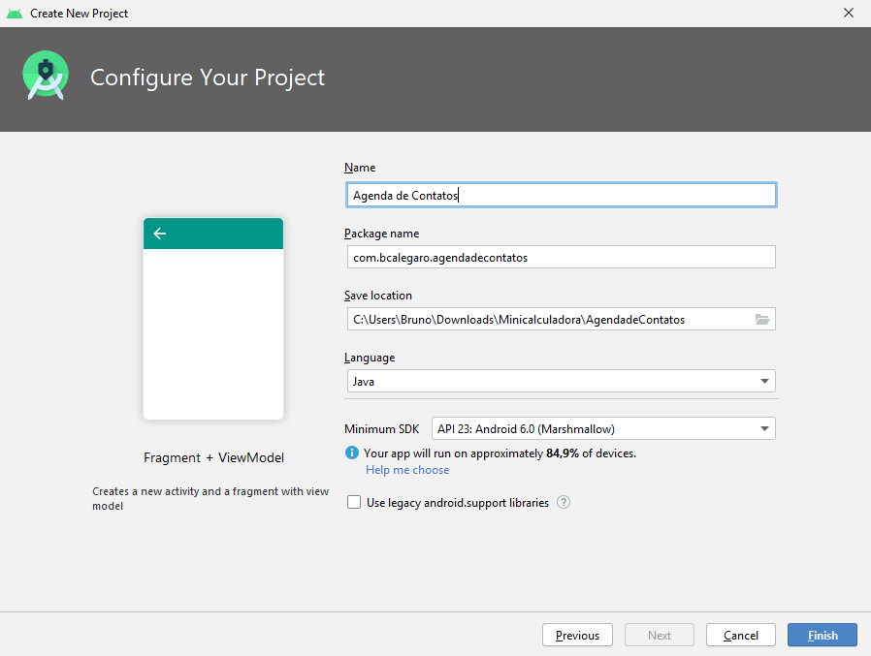
Task: Click Finish to create the project
Action: [x=823, y=636]
